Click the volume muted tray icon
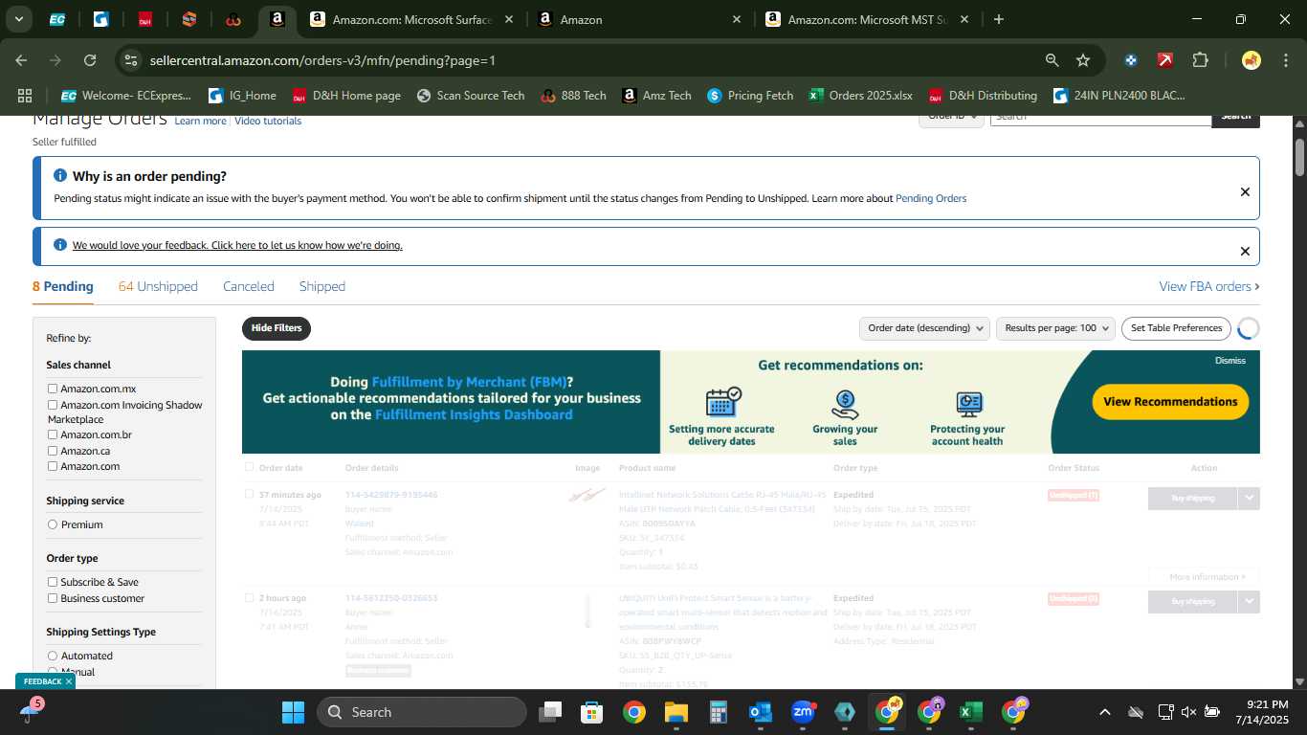1307x735 pixels. click(1188, 712)
